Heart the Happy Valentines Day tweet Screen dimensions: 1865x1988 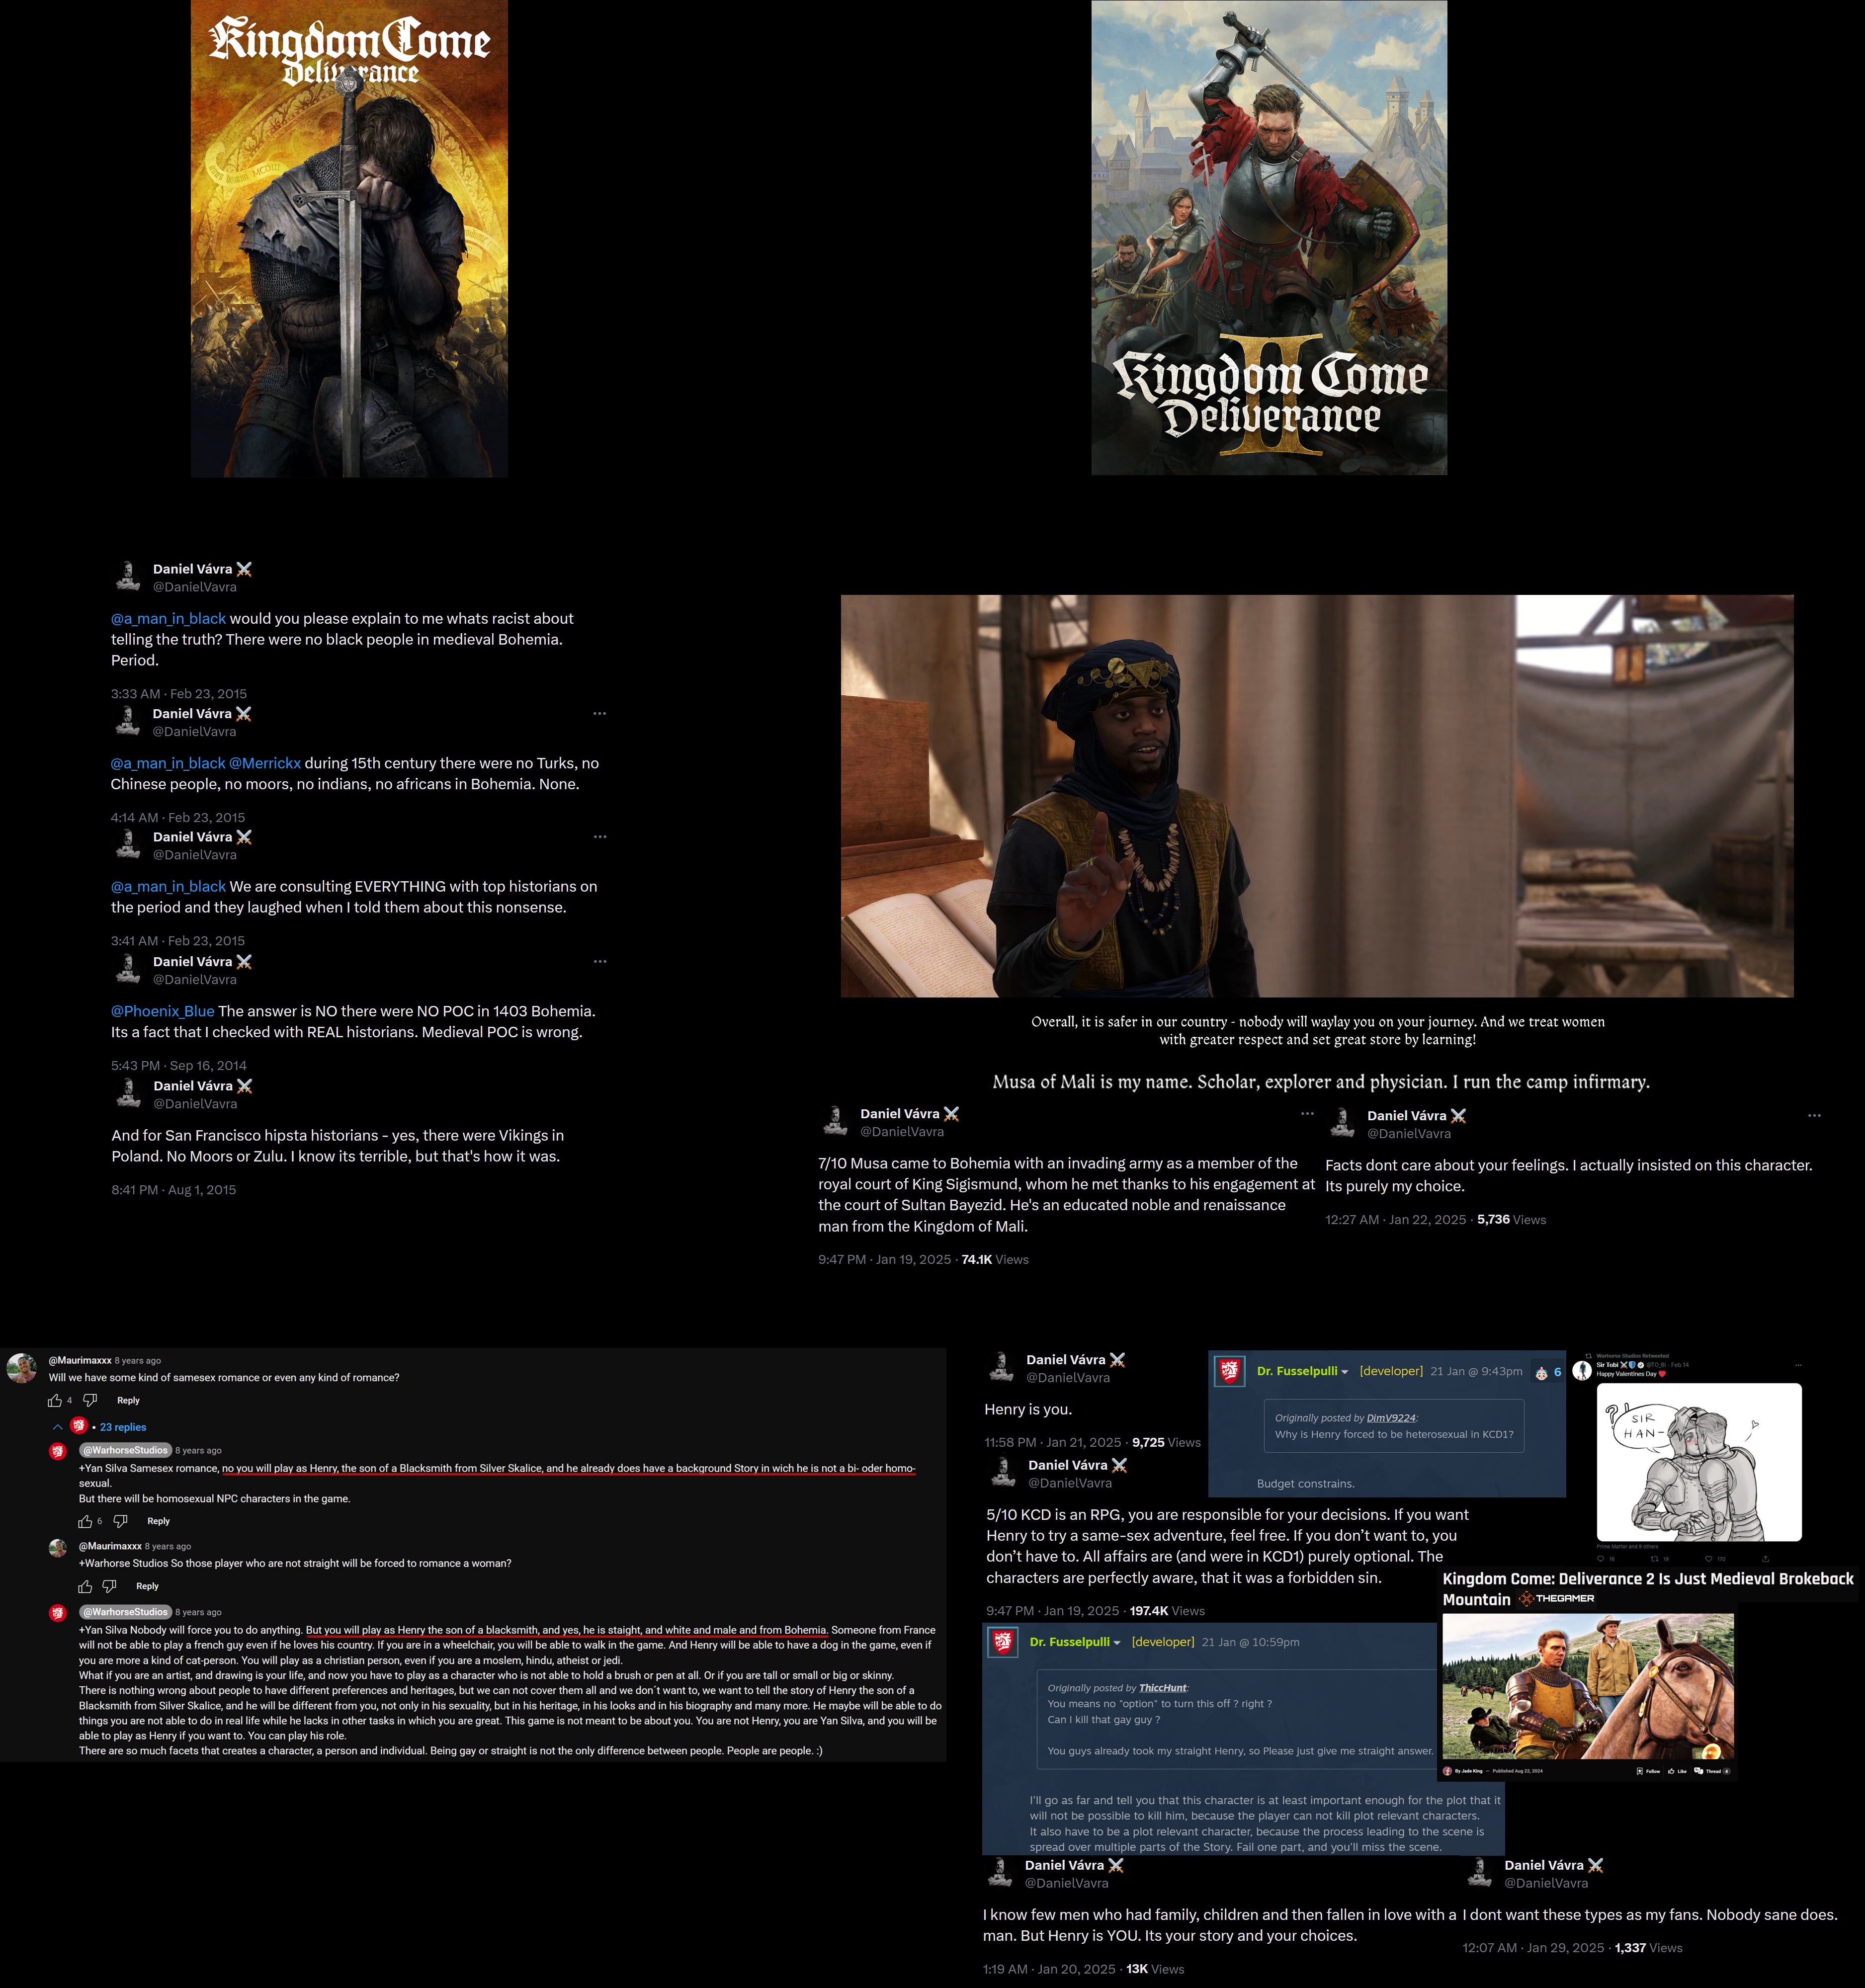(1709, 1559)
